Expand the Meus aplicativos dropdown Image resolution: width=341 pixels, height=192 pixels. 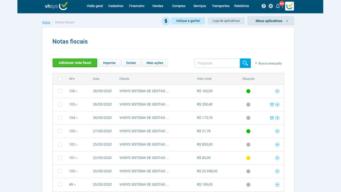[271, 21]
